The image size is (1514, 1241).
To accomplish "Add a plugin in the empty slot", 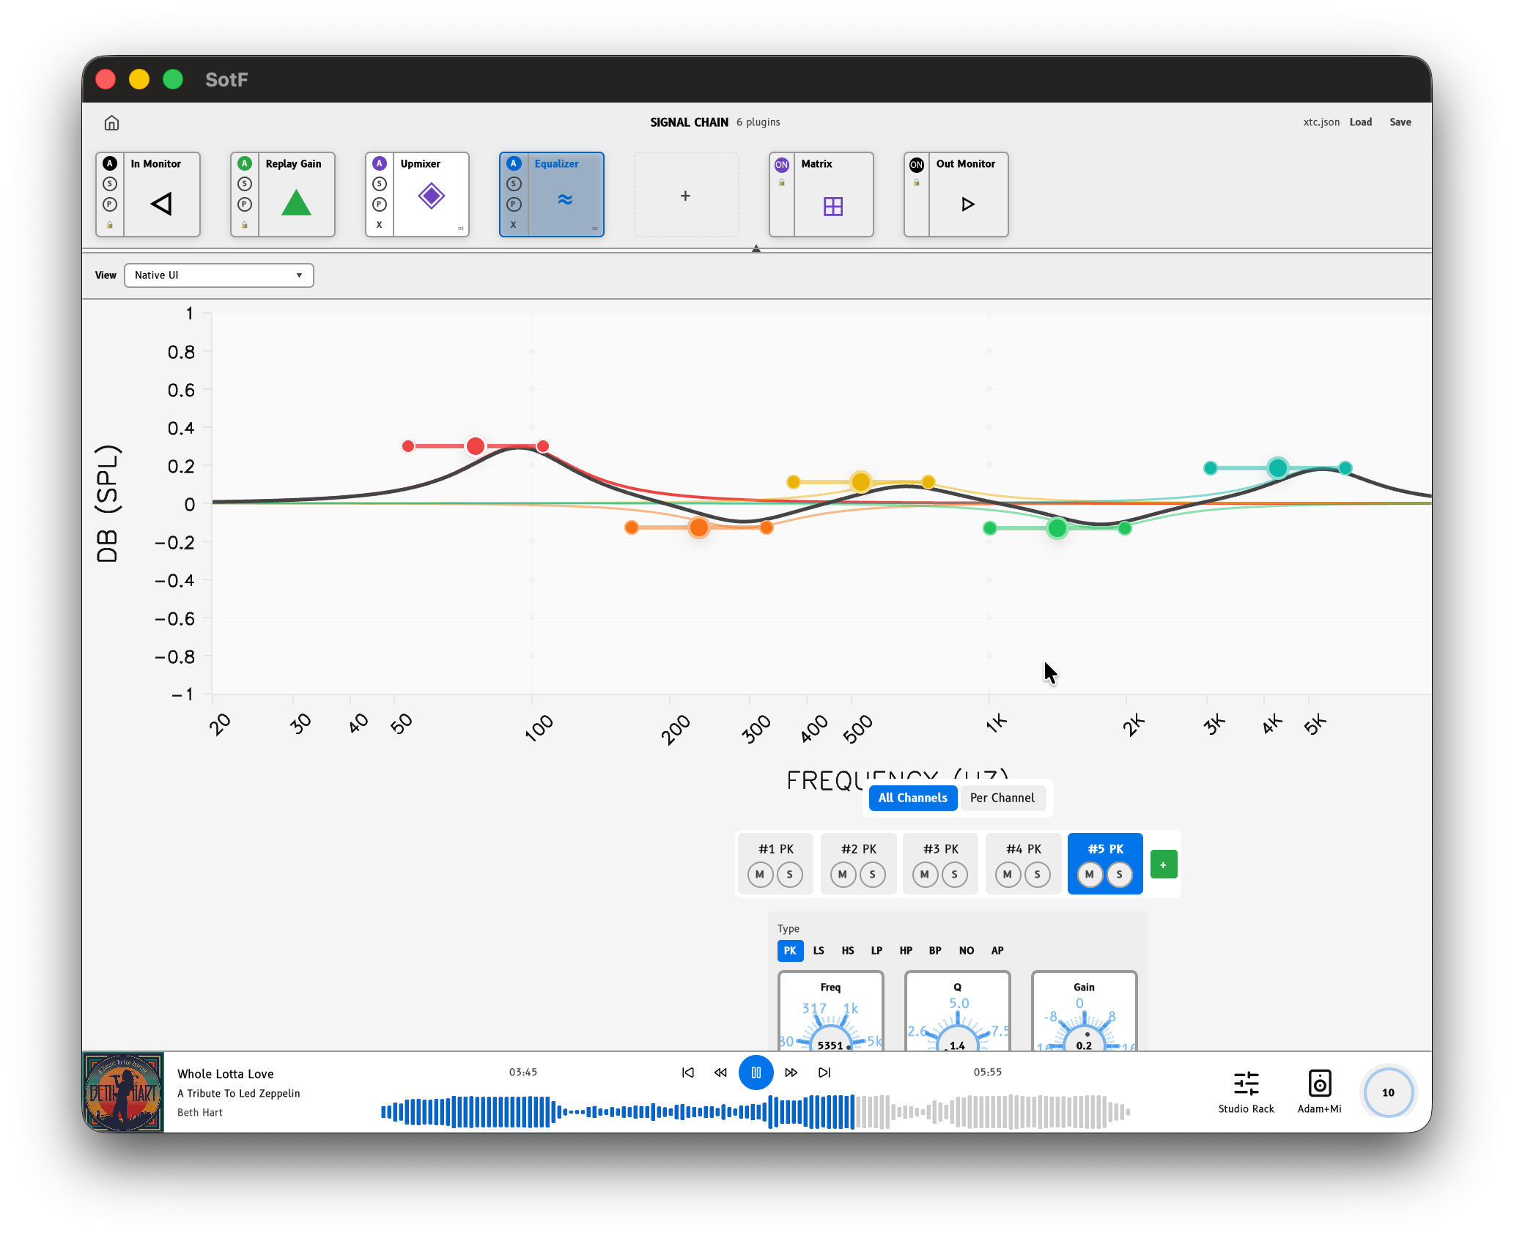I will 685,196.
